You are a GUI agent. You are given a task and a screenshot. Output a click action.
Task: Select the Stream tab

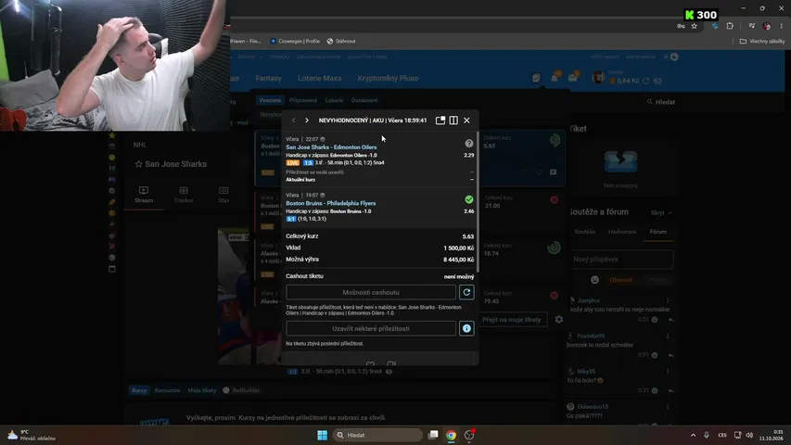point(143,196)
